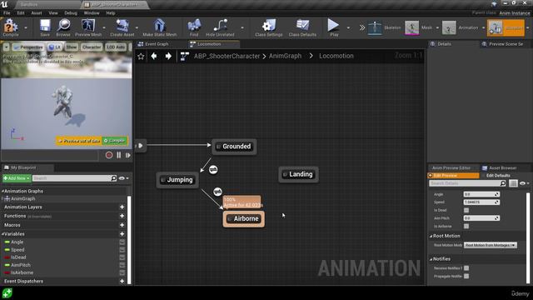Hide Unrelated nodes

point(220,27)
